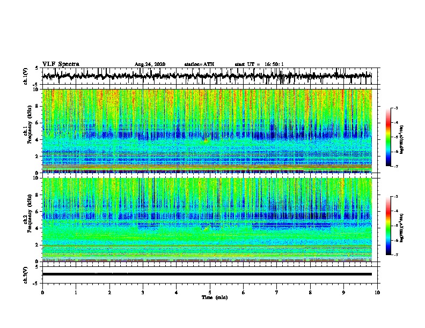
Task: Click ch.2 frequency tick label "6"
Action: point(37,212)
